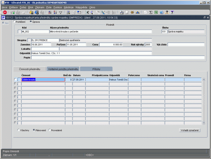Click the activities table scrollbar down arrow

(x=203, y=123)
